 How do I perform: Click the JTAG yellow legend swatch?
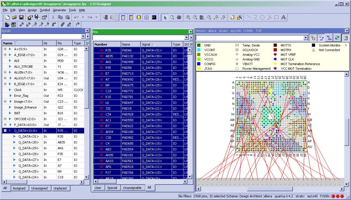pyautogui.click(x=199, y=68)
